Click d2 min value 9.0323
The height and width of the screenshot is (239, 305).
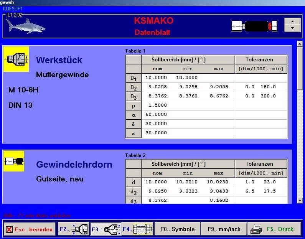[x=188, y=191]
